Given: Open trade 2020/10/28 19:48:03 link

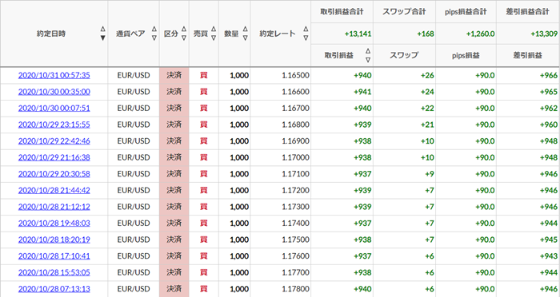Looking at the screenshot, I should pyautogui.click(x=54, y=223).
